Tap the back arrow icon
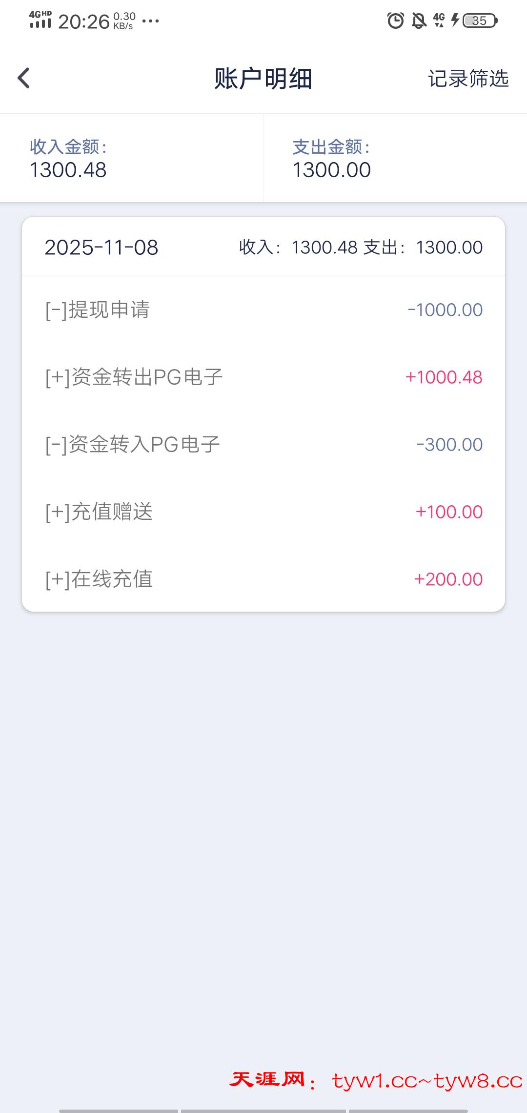The height and width of the screenshot is (1113, 527). coord(23,78)
